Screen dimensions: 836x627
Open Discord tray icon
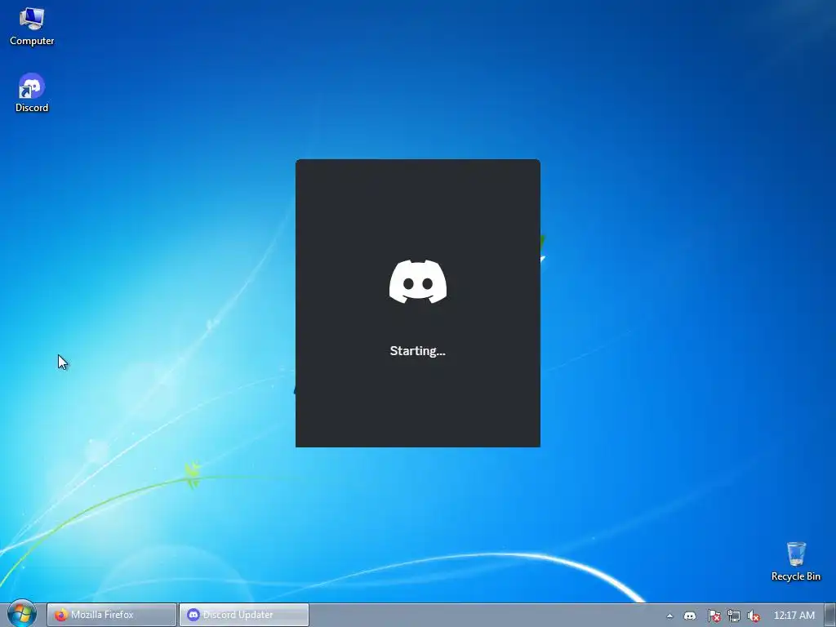click(x=690, y=616)
